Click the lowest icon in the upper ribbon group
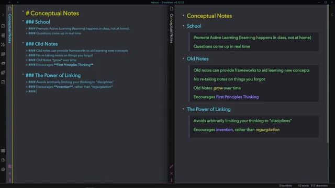The image size is (335, 188). coord(3,82)
